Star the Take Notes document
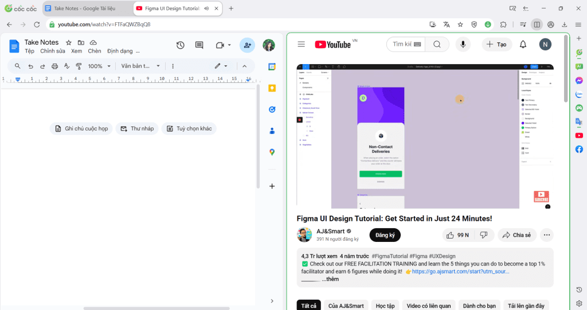Screen dimensions: 587x310 69,42
